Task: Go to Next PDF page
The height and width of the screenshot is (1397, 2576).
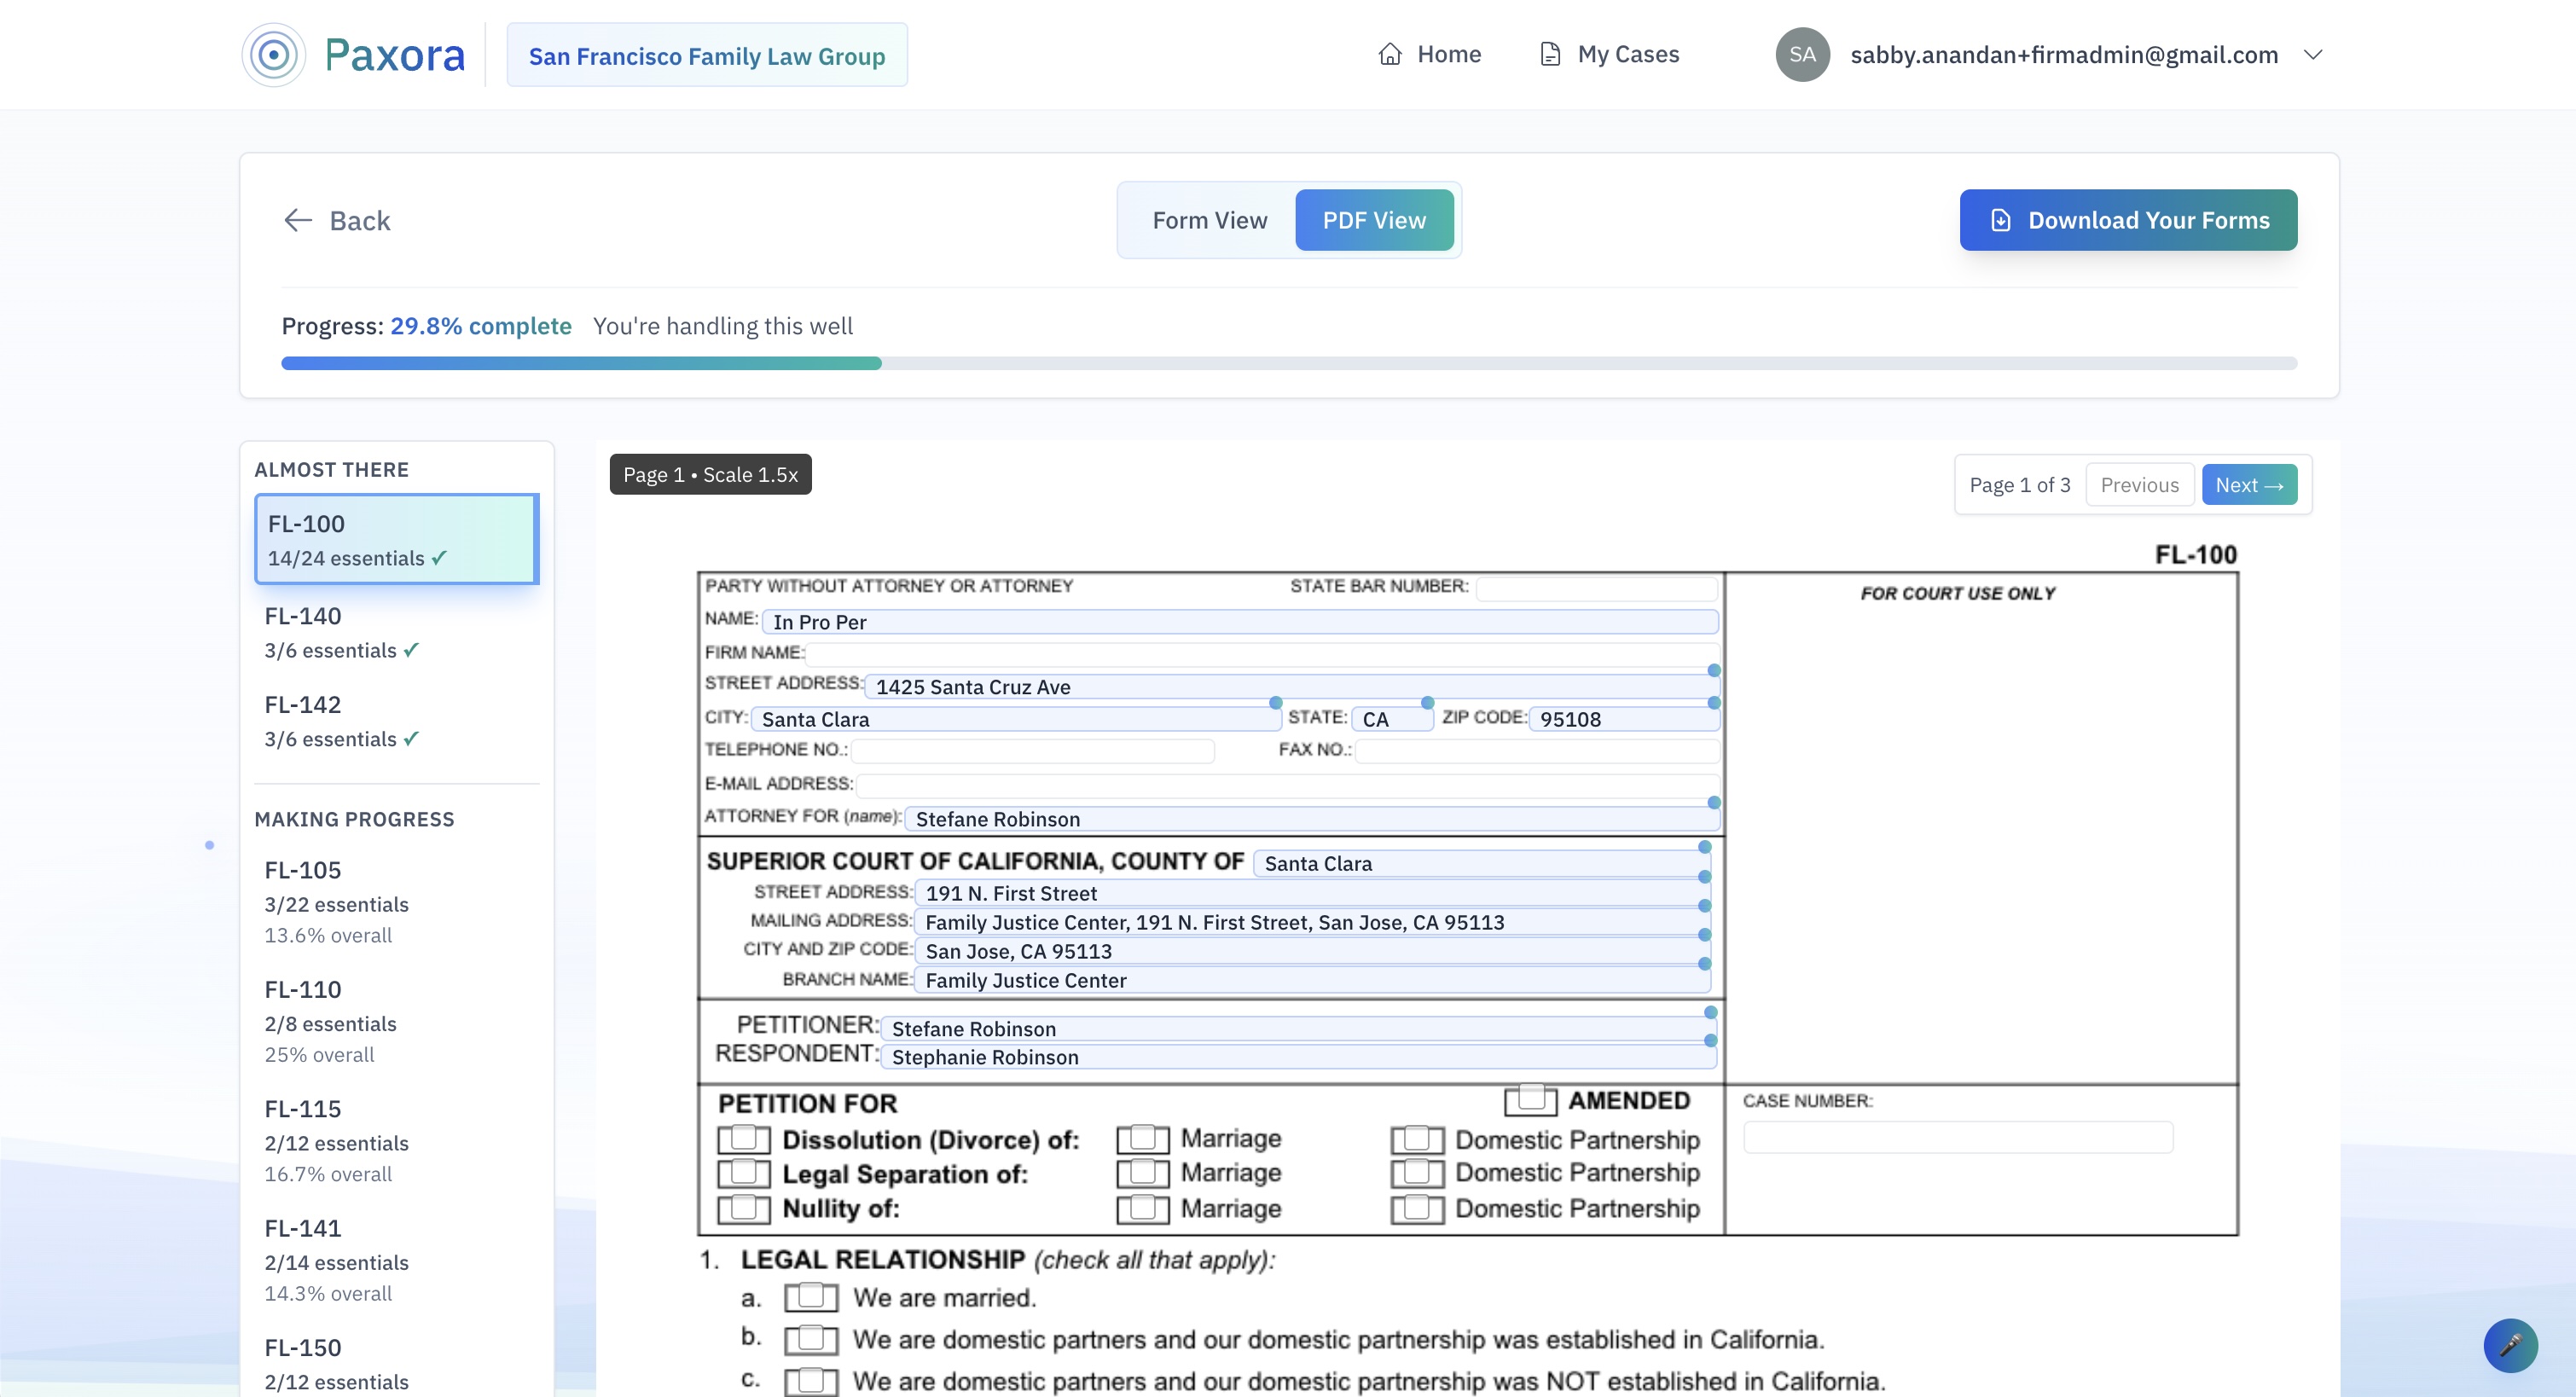Action: (2249, 485)
